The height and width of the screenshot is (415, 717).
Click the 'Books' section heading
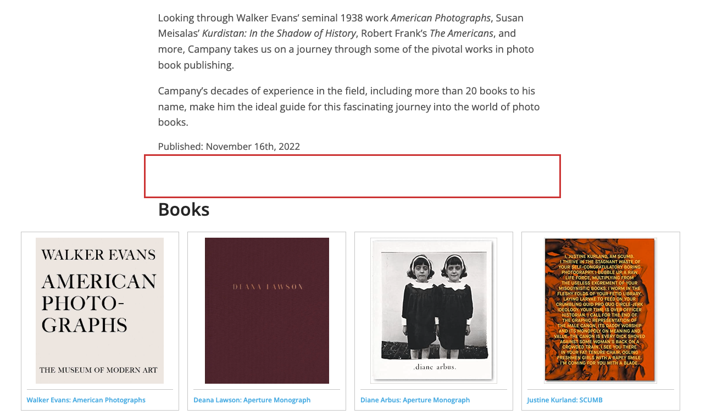pos(184,210)
